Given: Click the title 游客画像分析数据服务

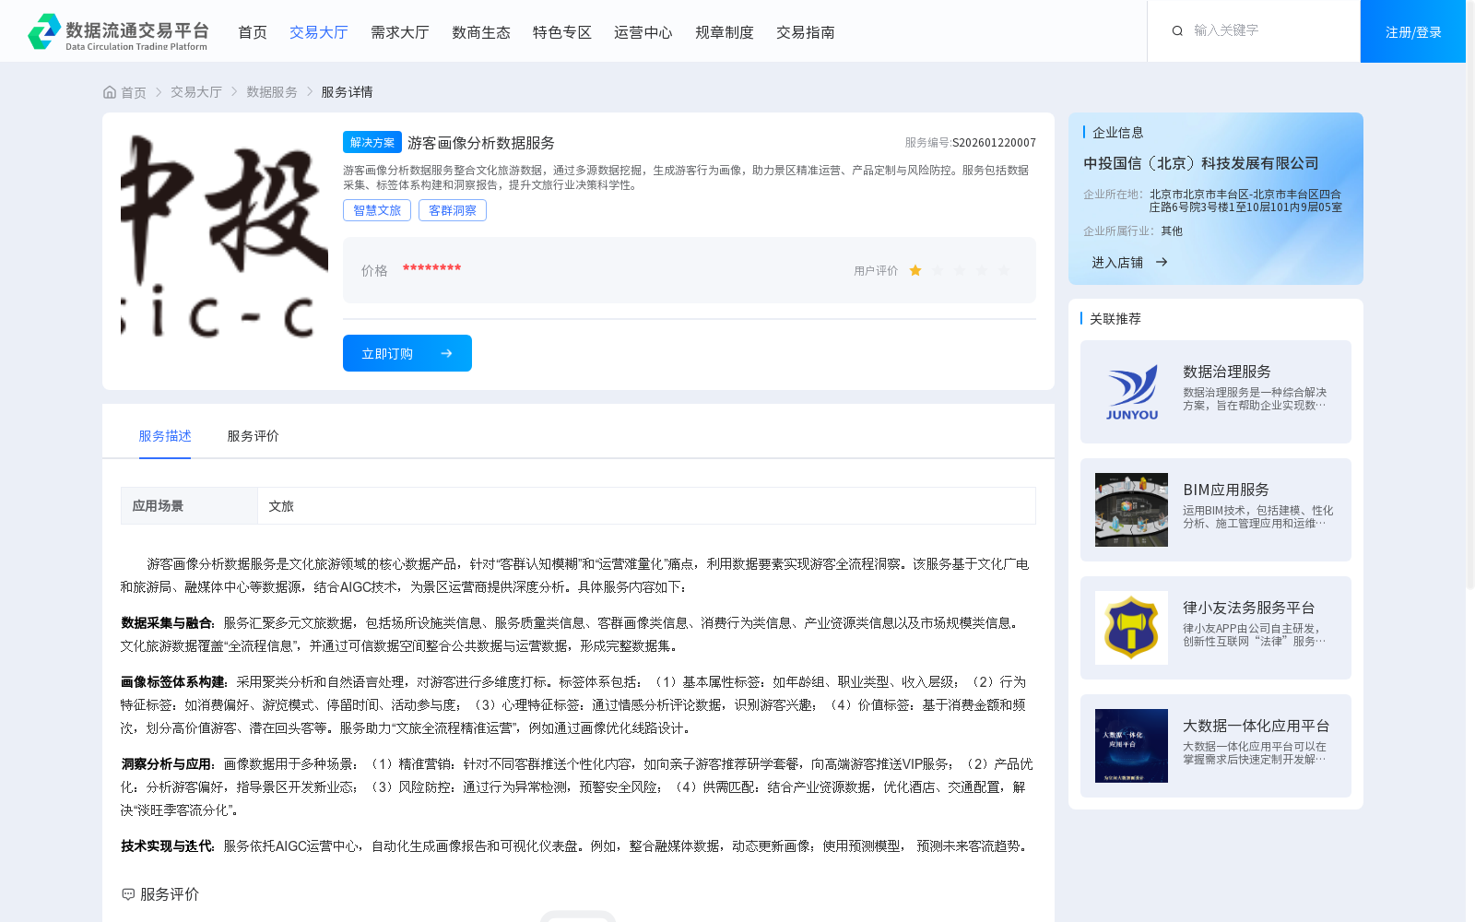Looking at the screenshot, I should click(x=481, y=143).
